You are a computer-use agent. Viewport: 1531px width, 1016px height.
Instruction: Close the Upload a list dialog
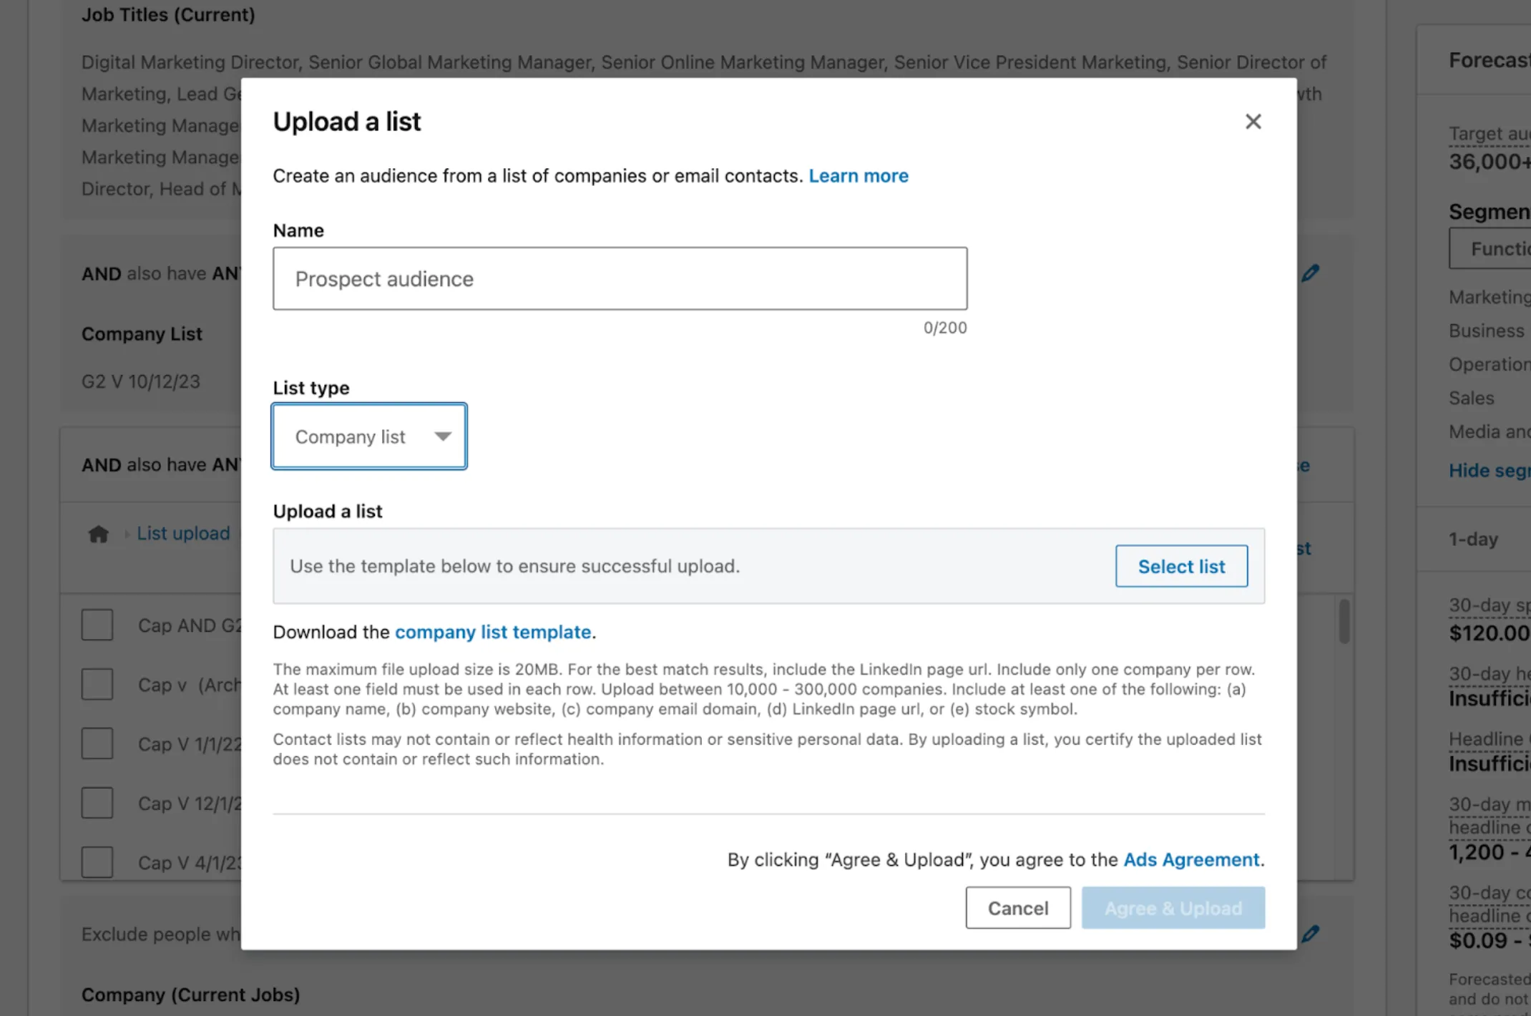click(1253, 122)
